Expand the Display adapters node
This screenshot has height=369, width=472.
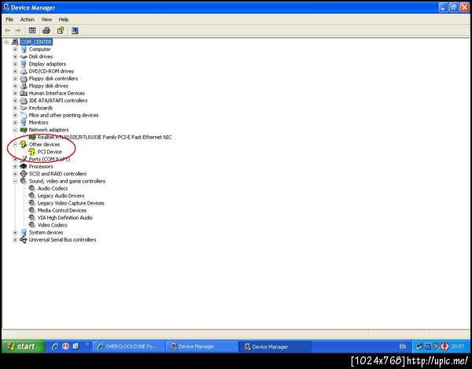point(15,64)
